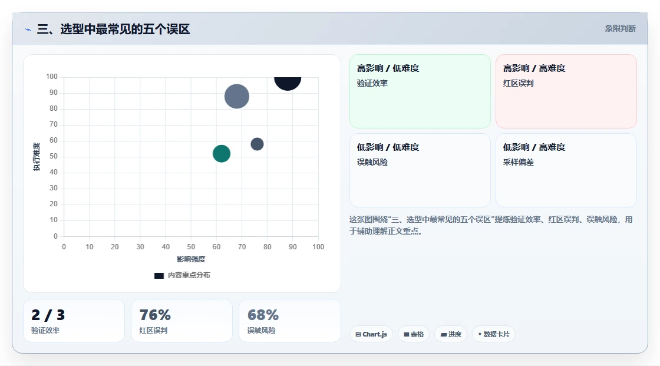Click the dark navy bubble at top

[288, 83]
